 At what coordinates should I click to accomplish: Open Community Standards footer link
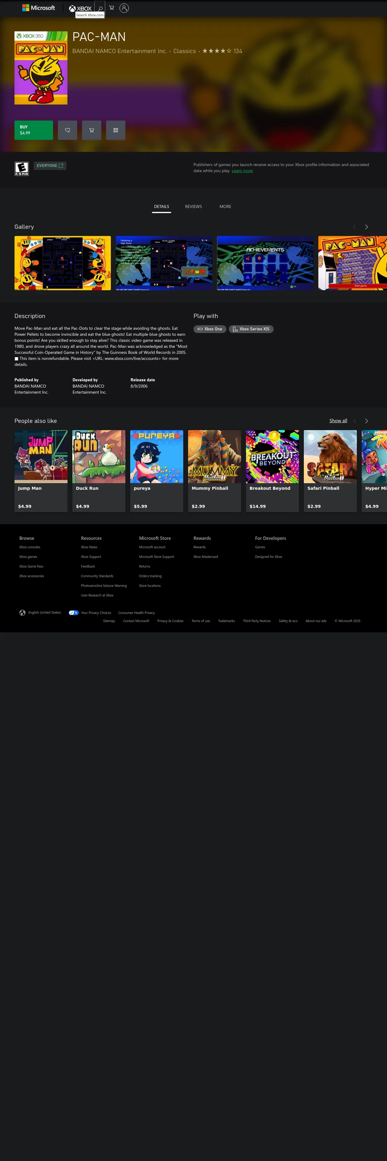pos(97,577)
